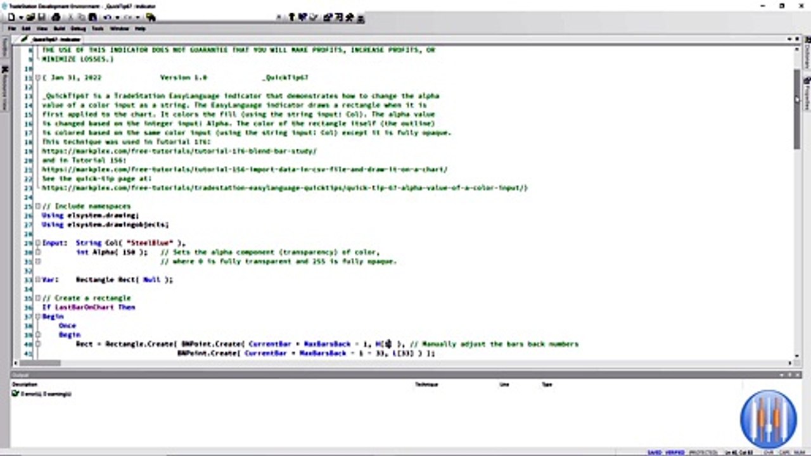The width and height of the screenshot is (811, 456).
Task: Expand the Redo history dropdown arrow
Action: (137, 18)
